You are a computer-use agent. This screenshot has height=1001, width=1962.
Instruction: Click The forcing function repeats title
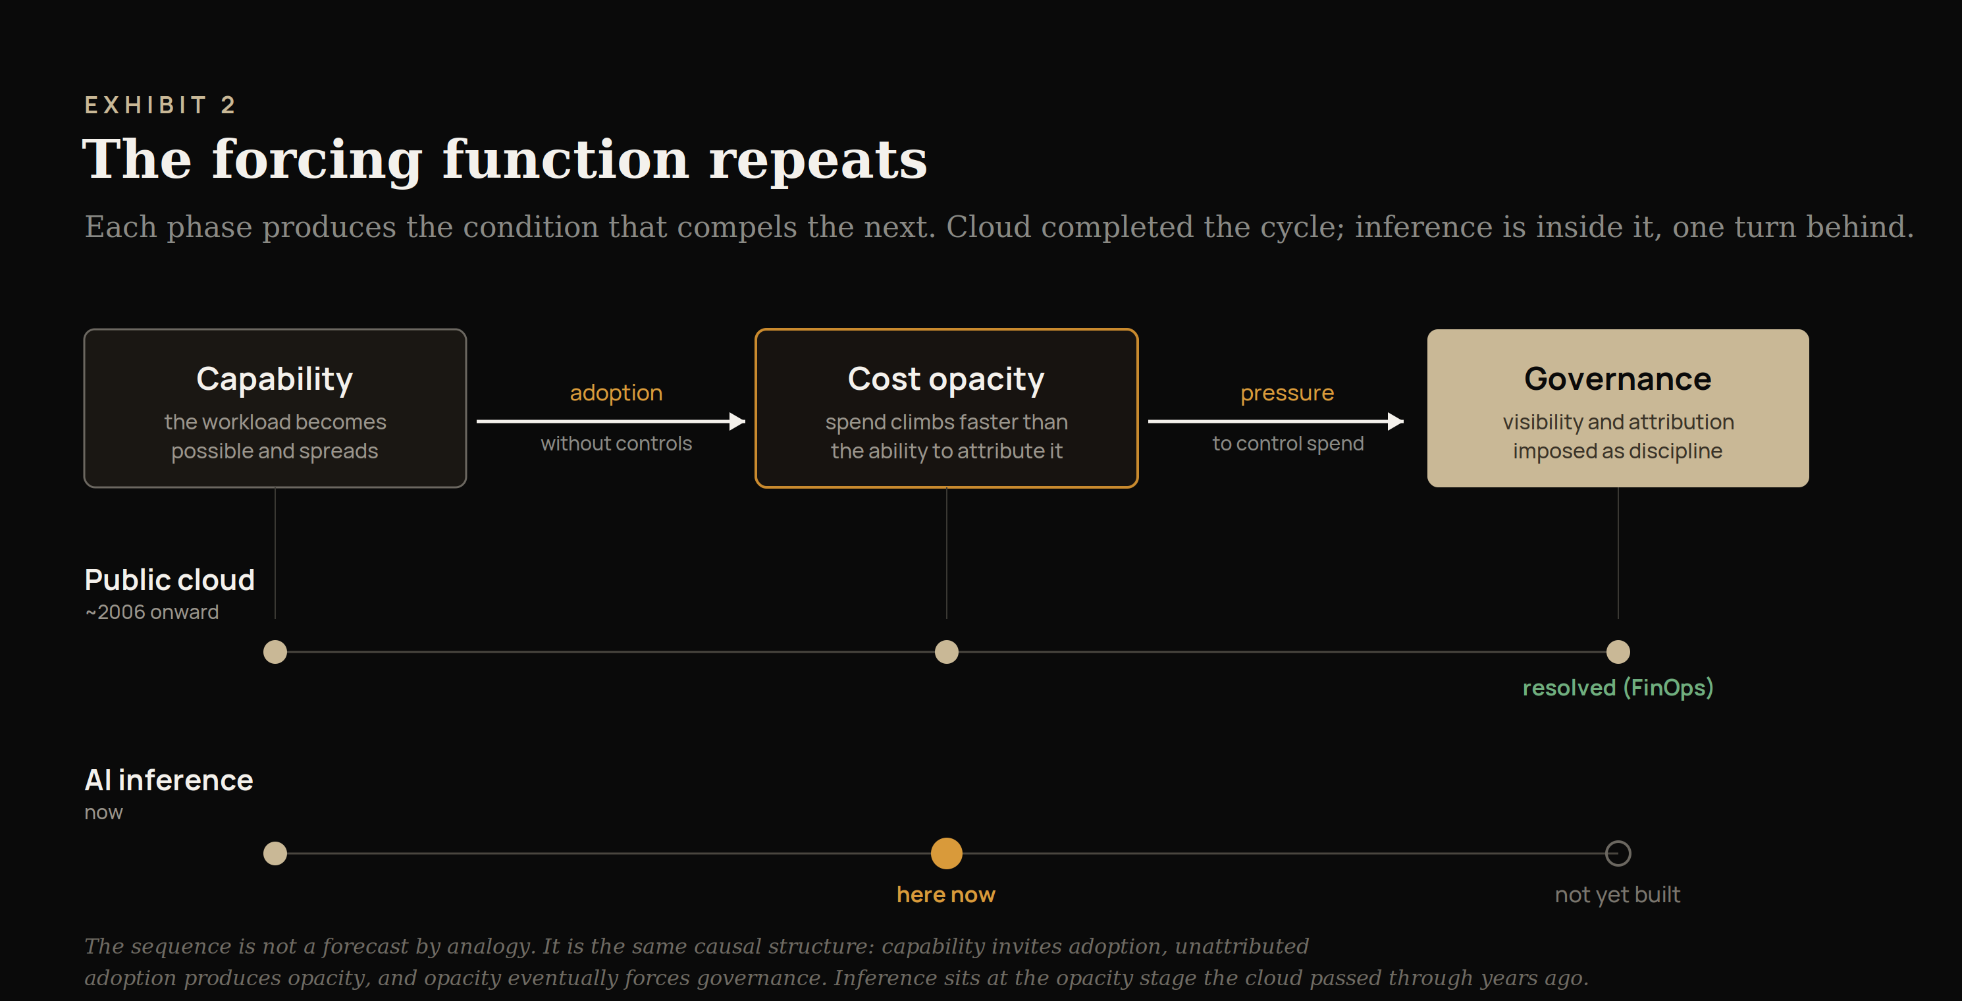505,159
